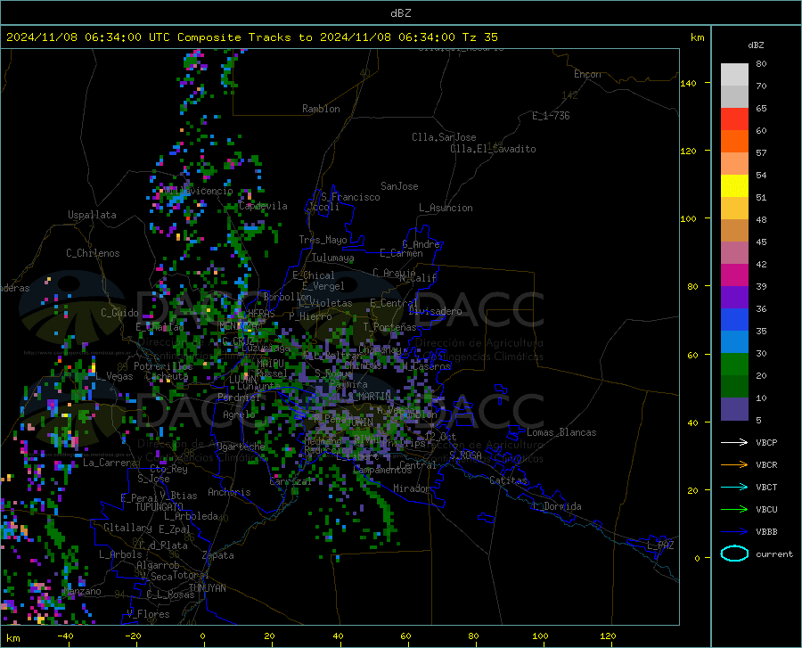Click the cyan 'current' ellipse legend icon
The width and height of the screenshot is (802, 648).
point(734,554)
